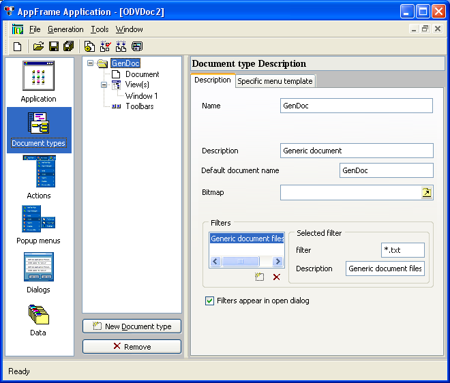Click the Save All toolbar icon
This screenshot has width=450, height=383.
click(x=67, y=46)
